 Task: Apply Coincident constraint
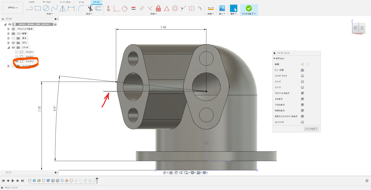coord(117,8)
